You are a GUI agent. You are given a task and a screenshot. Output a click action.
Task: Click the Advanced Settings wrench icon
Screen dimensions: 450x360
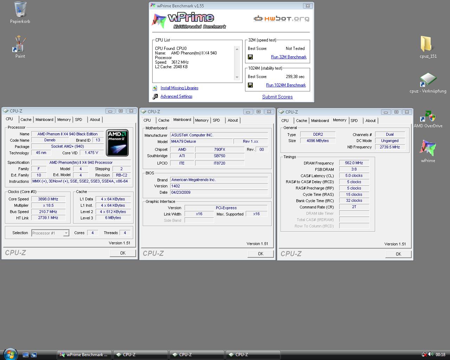(x=155, y=97)
